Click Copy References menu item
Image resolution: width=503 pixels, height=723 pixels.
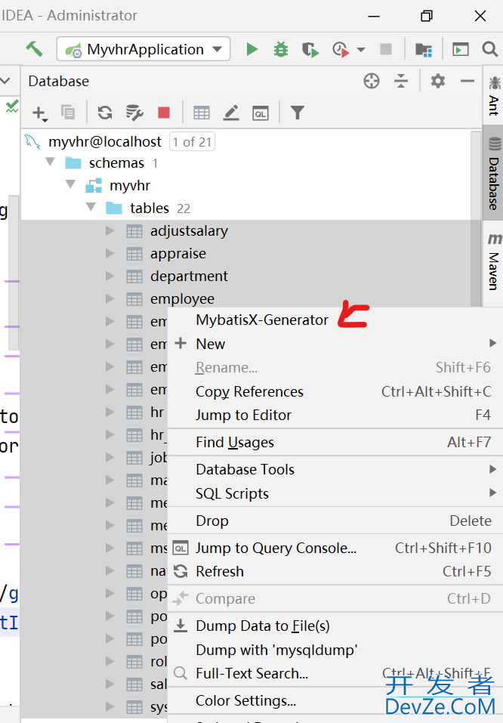click(335, 391)
